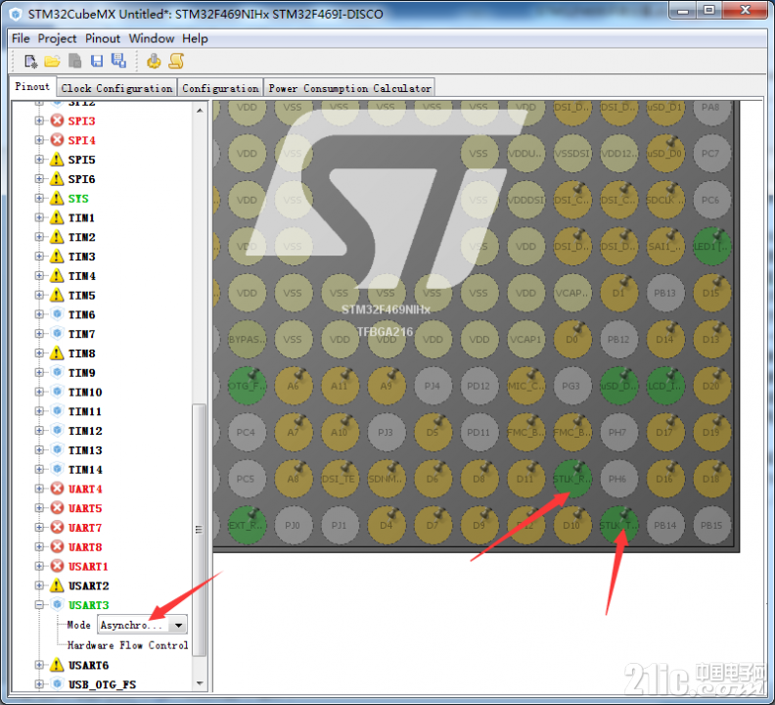Click the tree panel scroll up arrow
The width and height of the screenshot is (775, 705).
tap(200, 110)
